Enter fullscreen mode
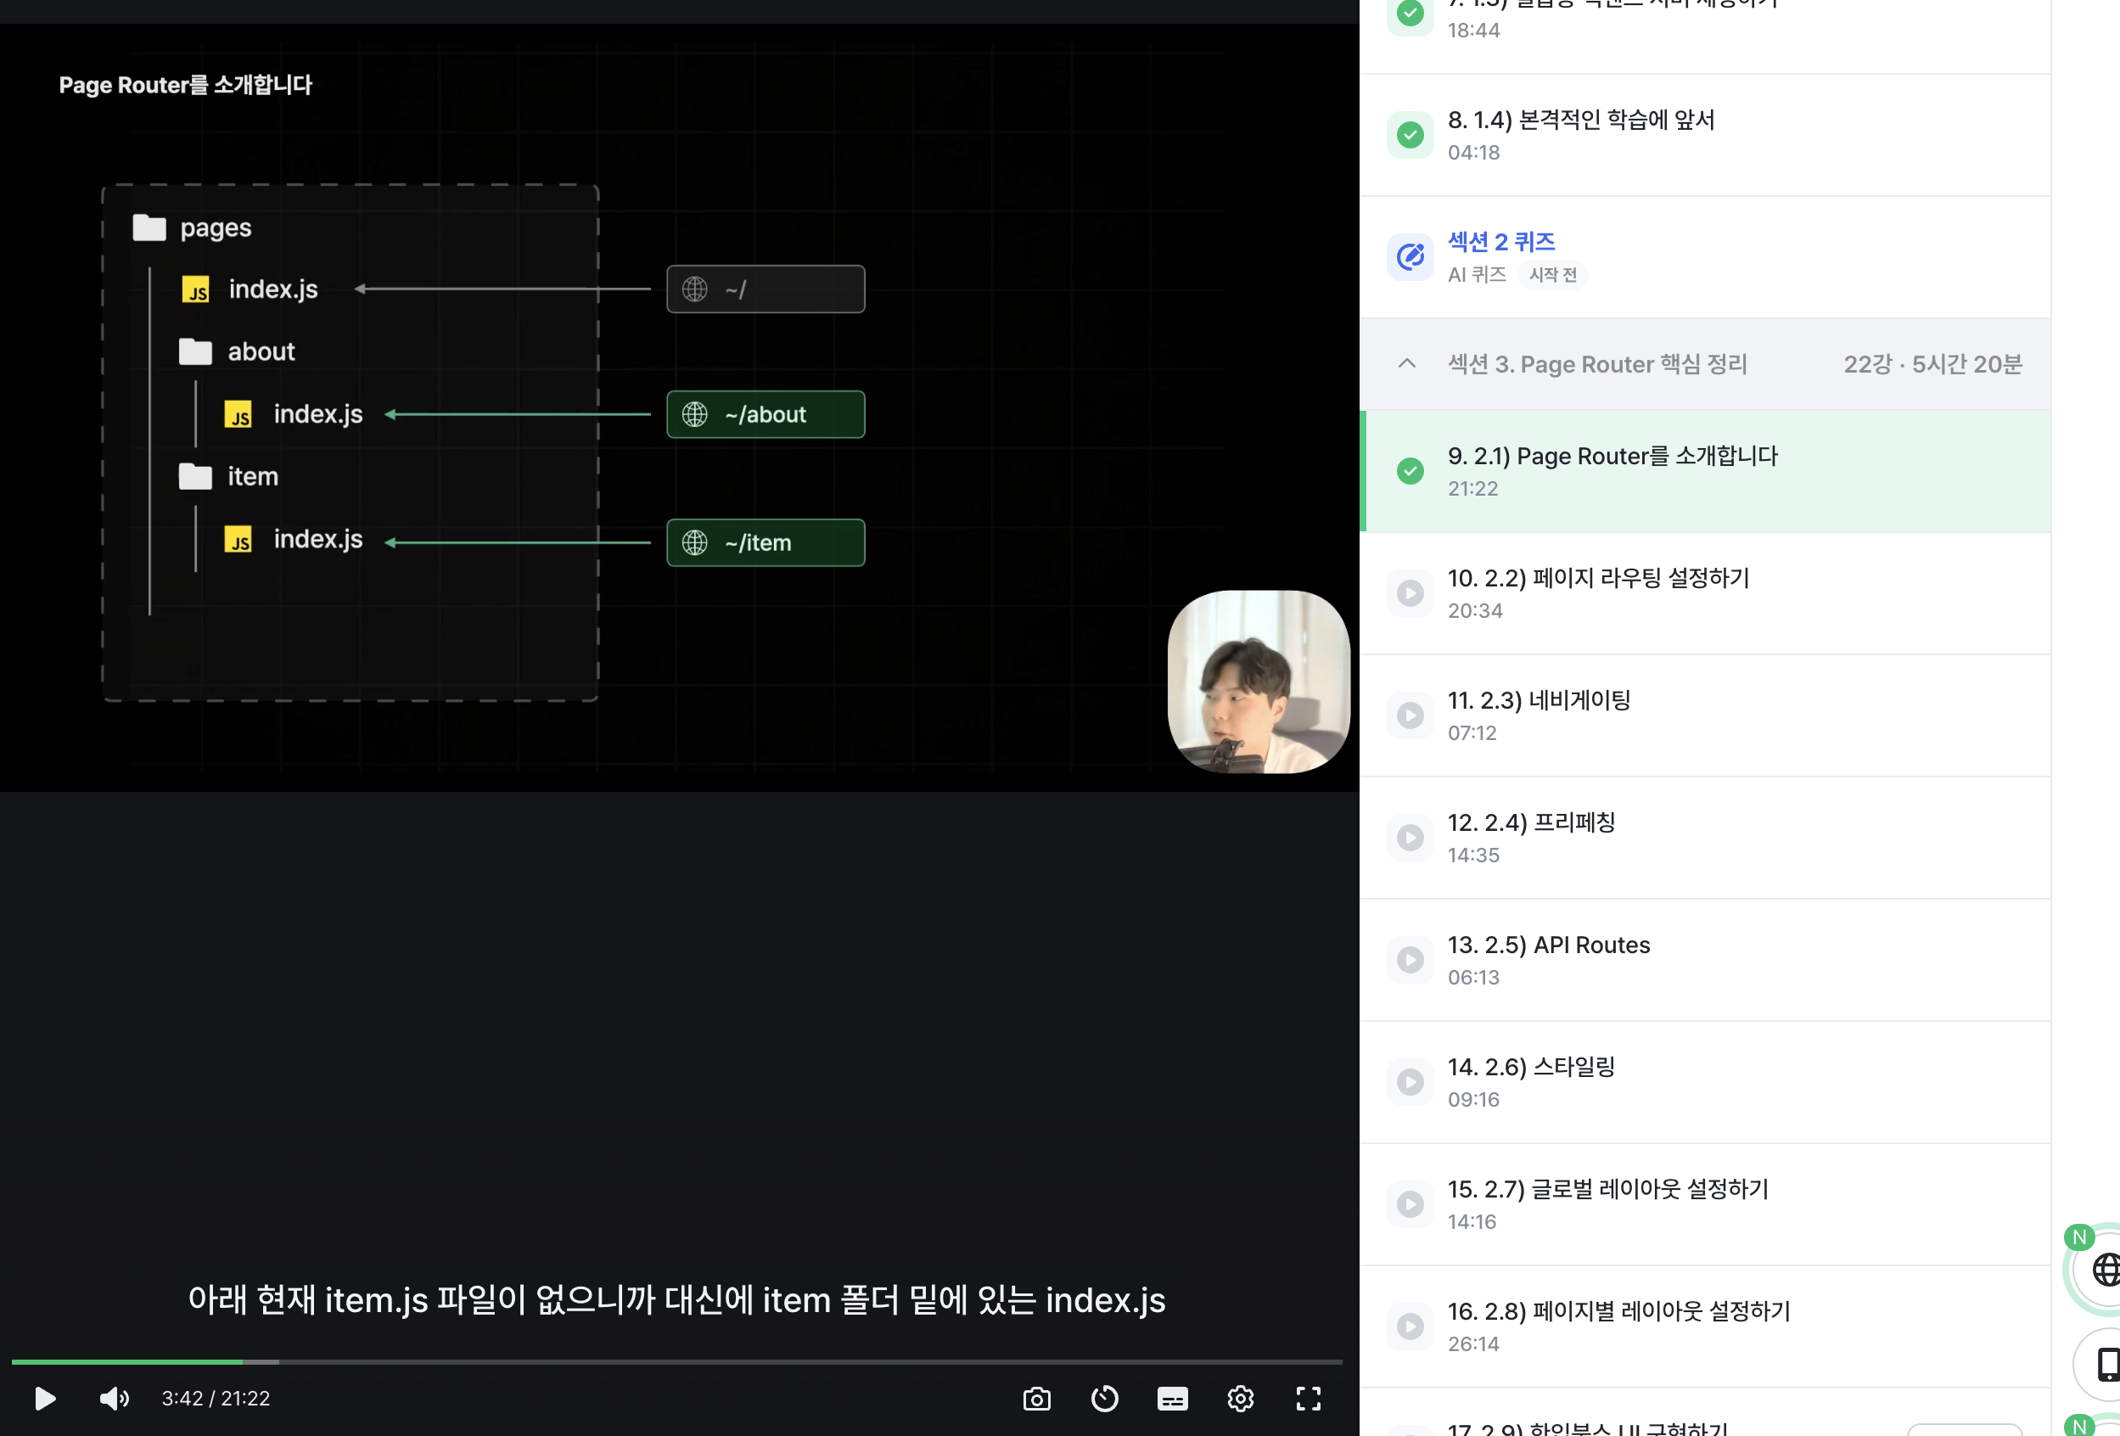The width and height of the screenshot is (2120, 1436). [1308, 1398]
